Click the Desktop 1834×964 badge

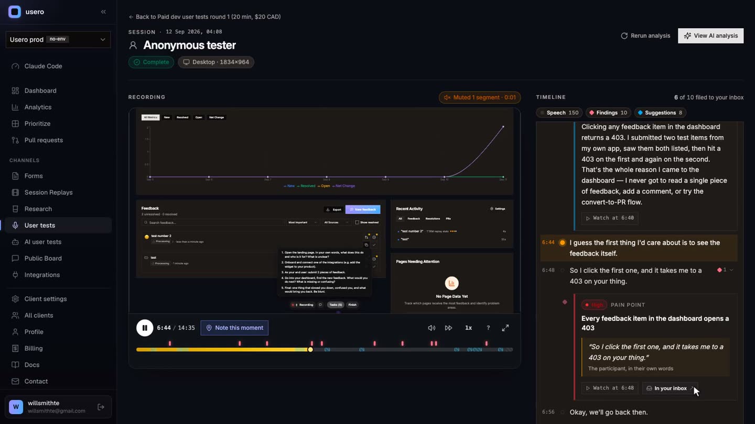coord(216,62)
